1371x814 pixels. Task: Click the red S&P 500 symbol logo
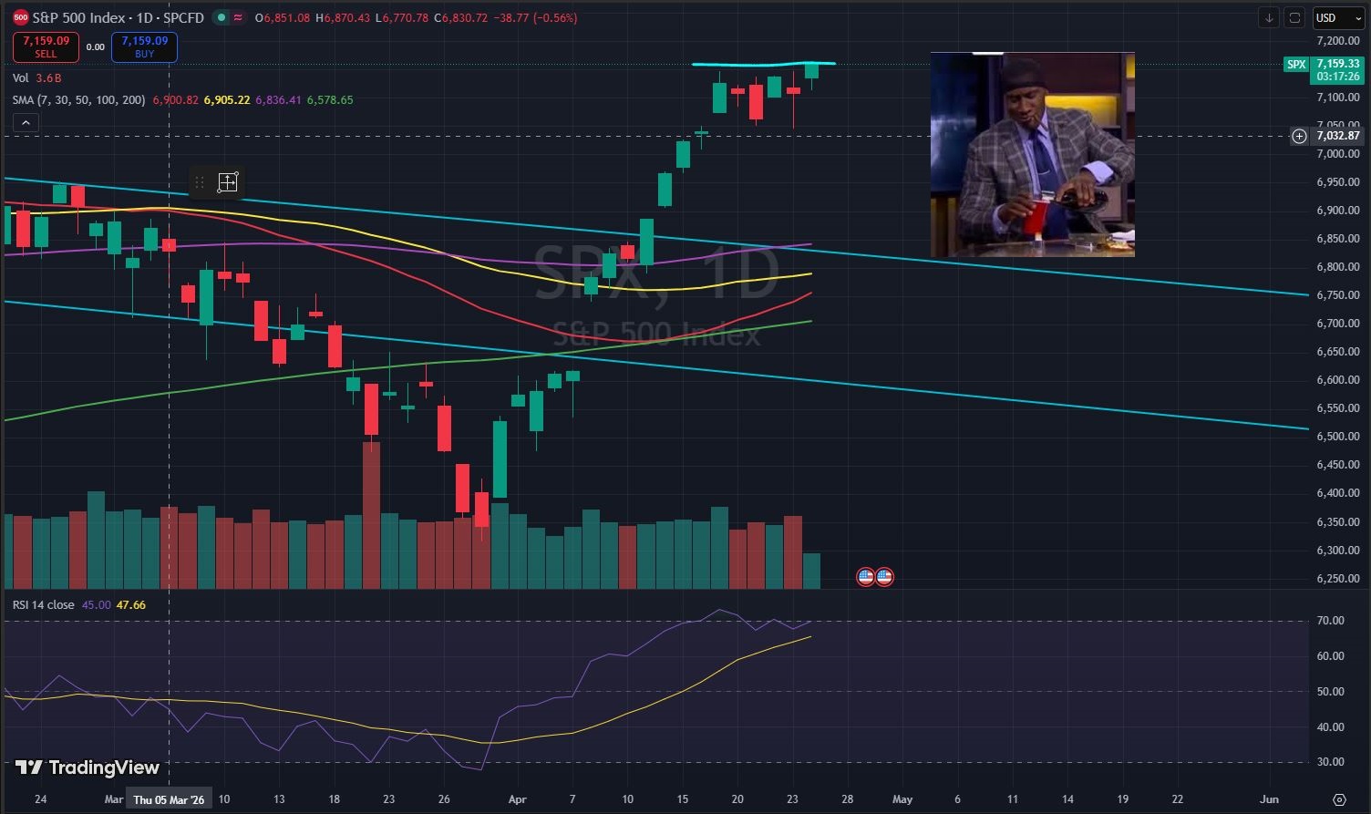(x=20, y=17)
